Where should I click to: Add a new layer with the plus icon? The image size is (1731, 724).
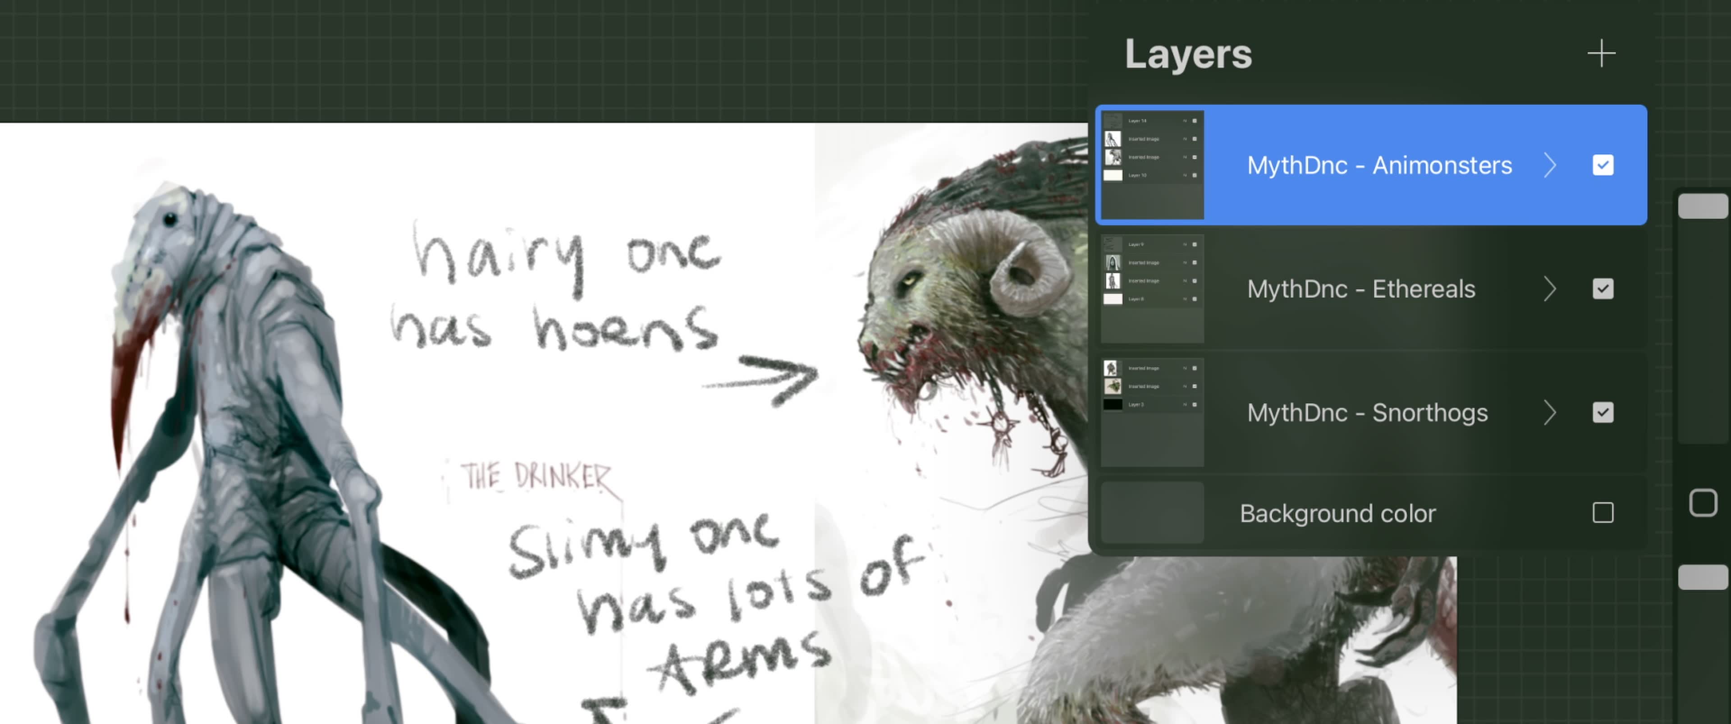point(1601,54)
